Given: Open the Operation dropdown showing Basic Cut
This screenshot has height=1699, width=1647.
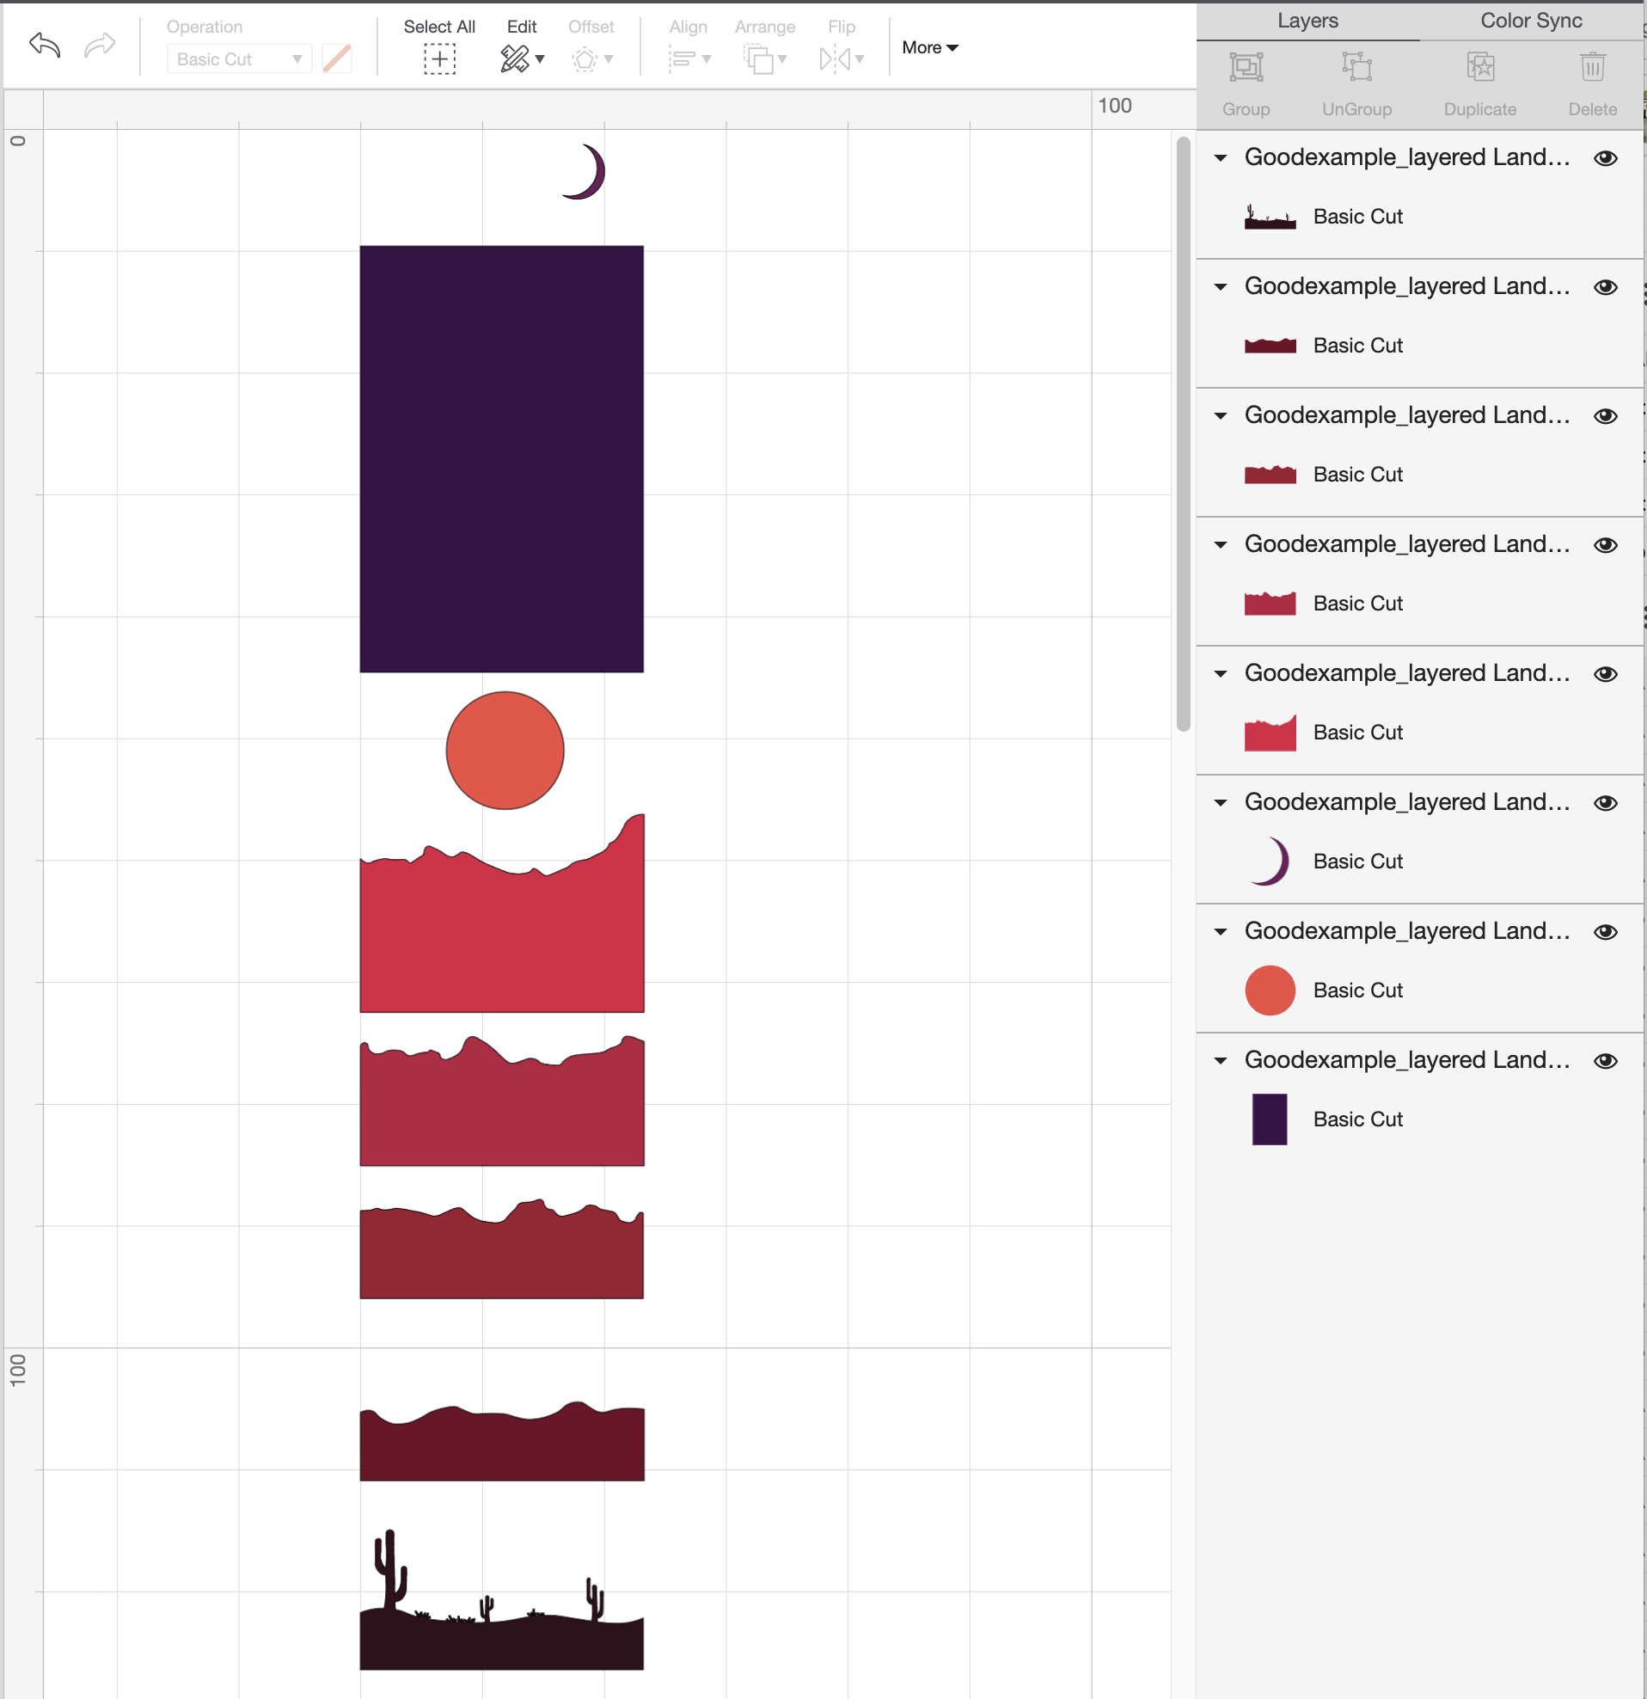Looking at the screenshot, I should (x=239, y=59).
